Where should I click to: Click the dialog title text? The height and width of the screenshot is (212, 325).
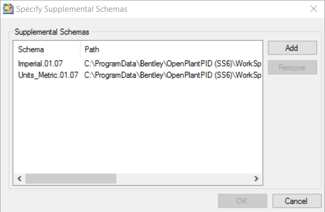point(72,9)
